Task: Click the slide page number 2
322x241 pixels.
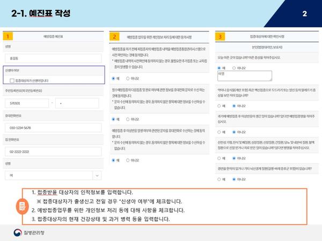Action: (304, 13)
